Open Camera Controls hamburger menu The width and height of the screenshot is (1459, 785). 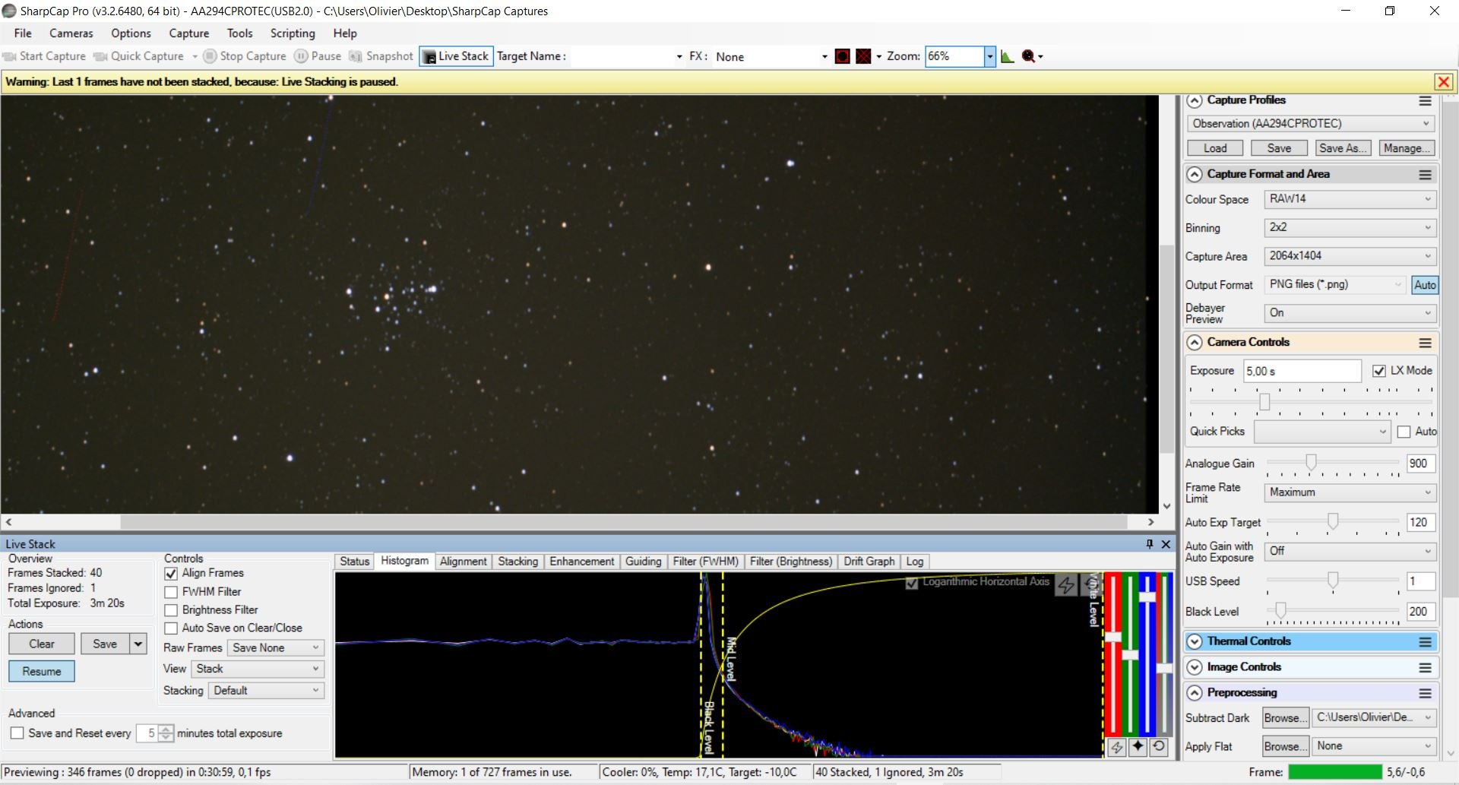coord(1425,343)
